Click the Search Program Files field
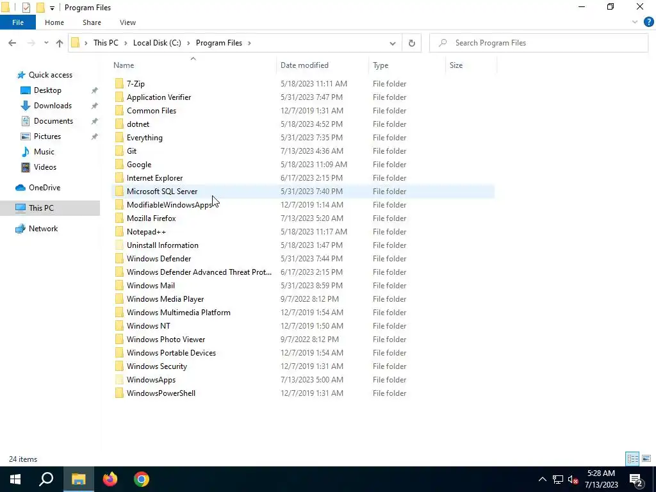Image resolution: width=656 pixels, height=492 pixels. pos(539,43)
